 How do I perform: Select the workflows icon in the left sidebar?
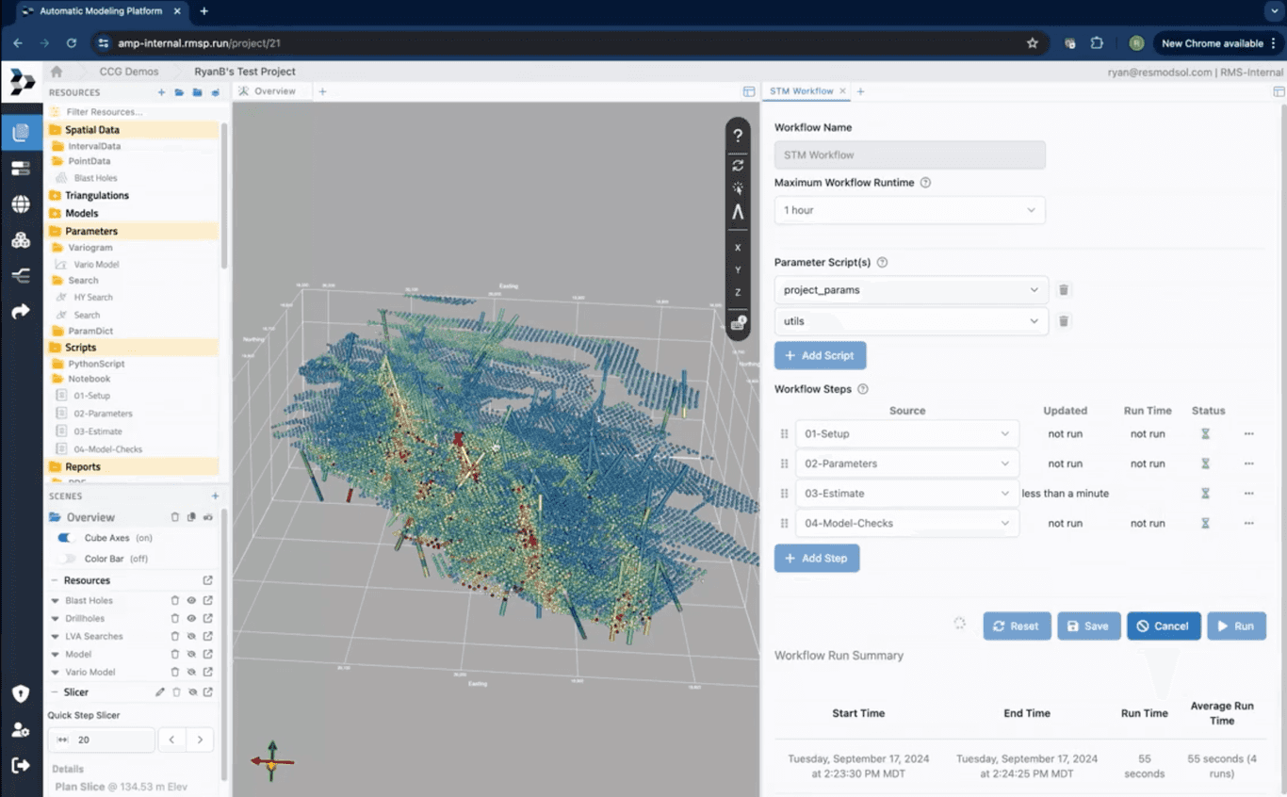(21, 275)
